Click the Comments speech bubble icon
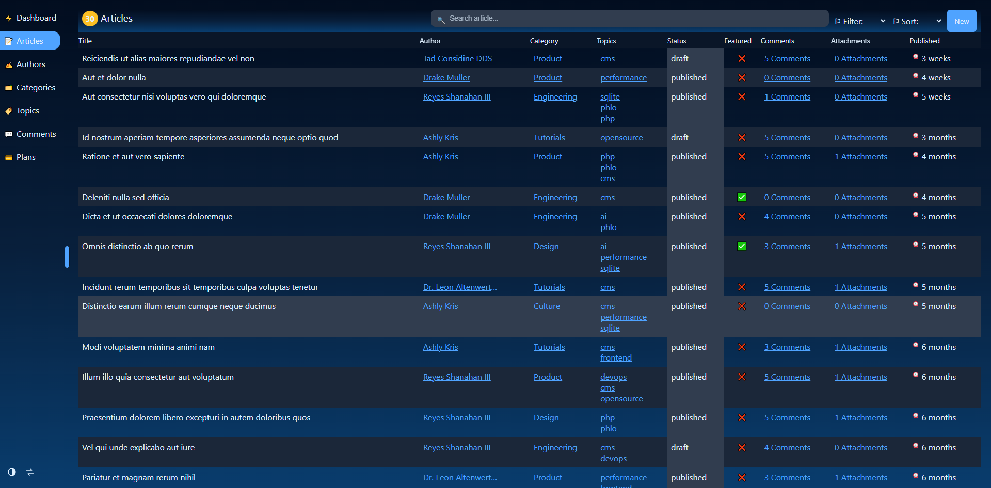Image resolution: width=991 pixels, height=488 pixels. tap(9, 134)
